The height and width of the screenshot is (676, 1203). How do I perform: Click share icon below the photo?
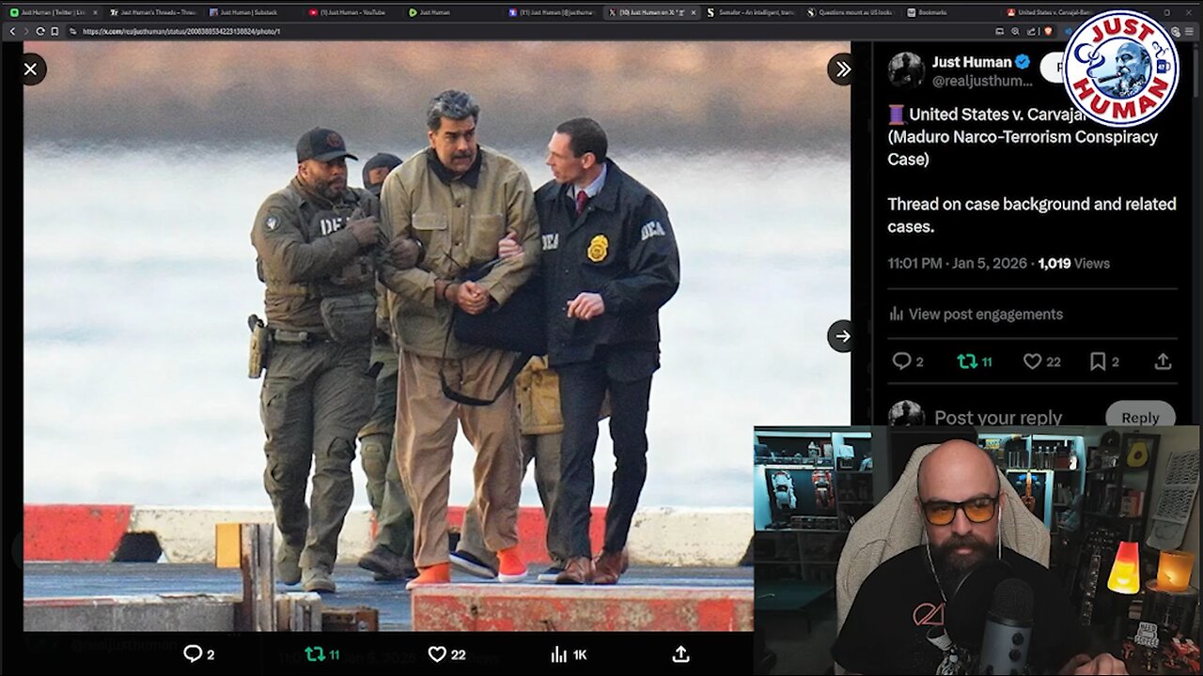pyautogui.click(x=681, y=654)
